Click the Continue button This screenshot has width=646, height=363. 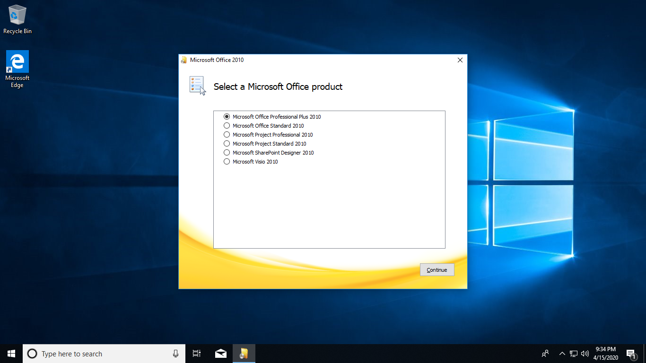(x=437, y=270)
